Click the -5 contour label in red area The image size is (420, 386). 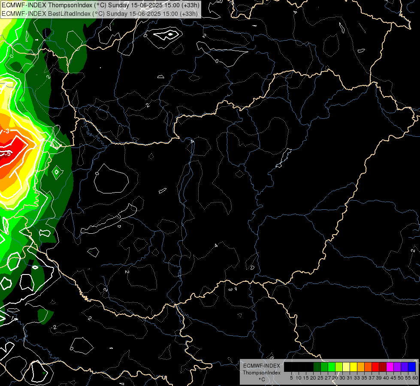tap(7, 154)
